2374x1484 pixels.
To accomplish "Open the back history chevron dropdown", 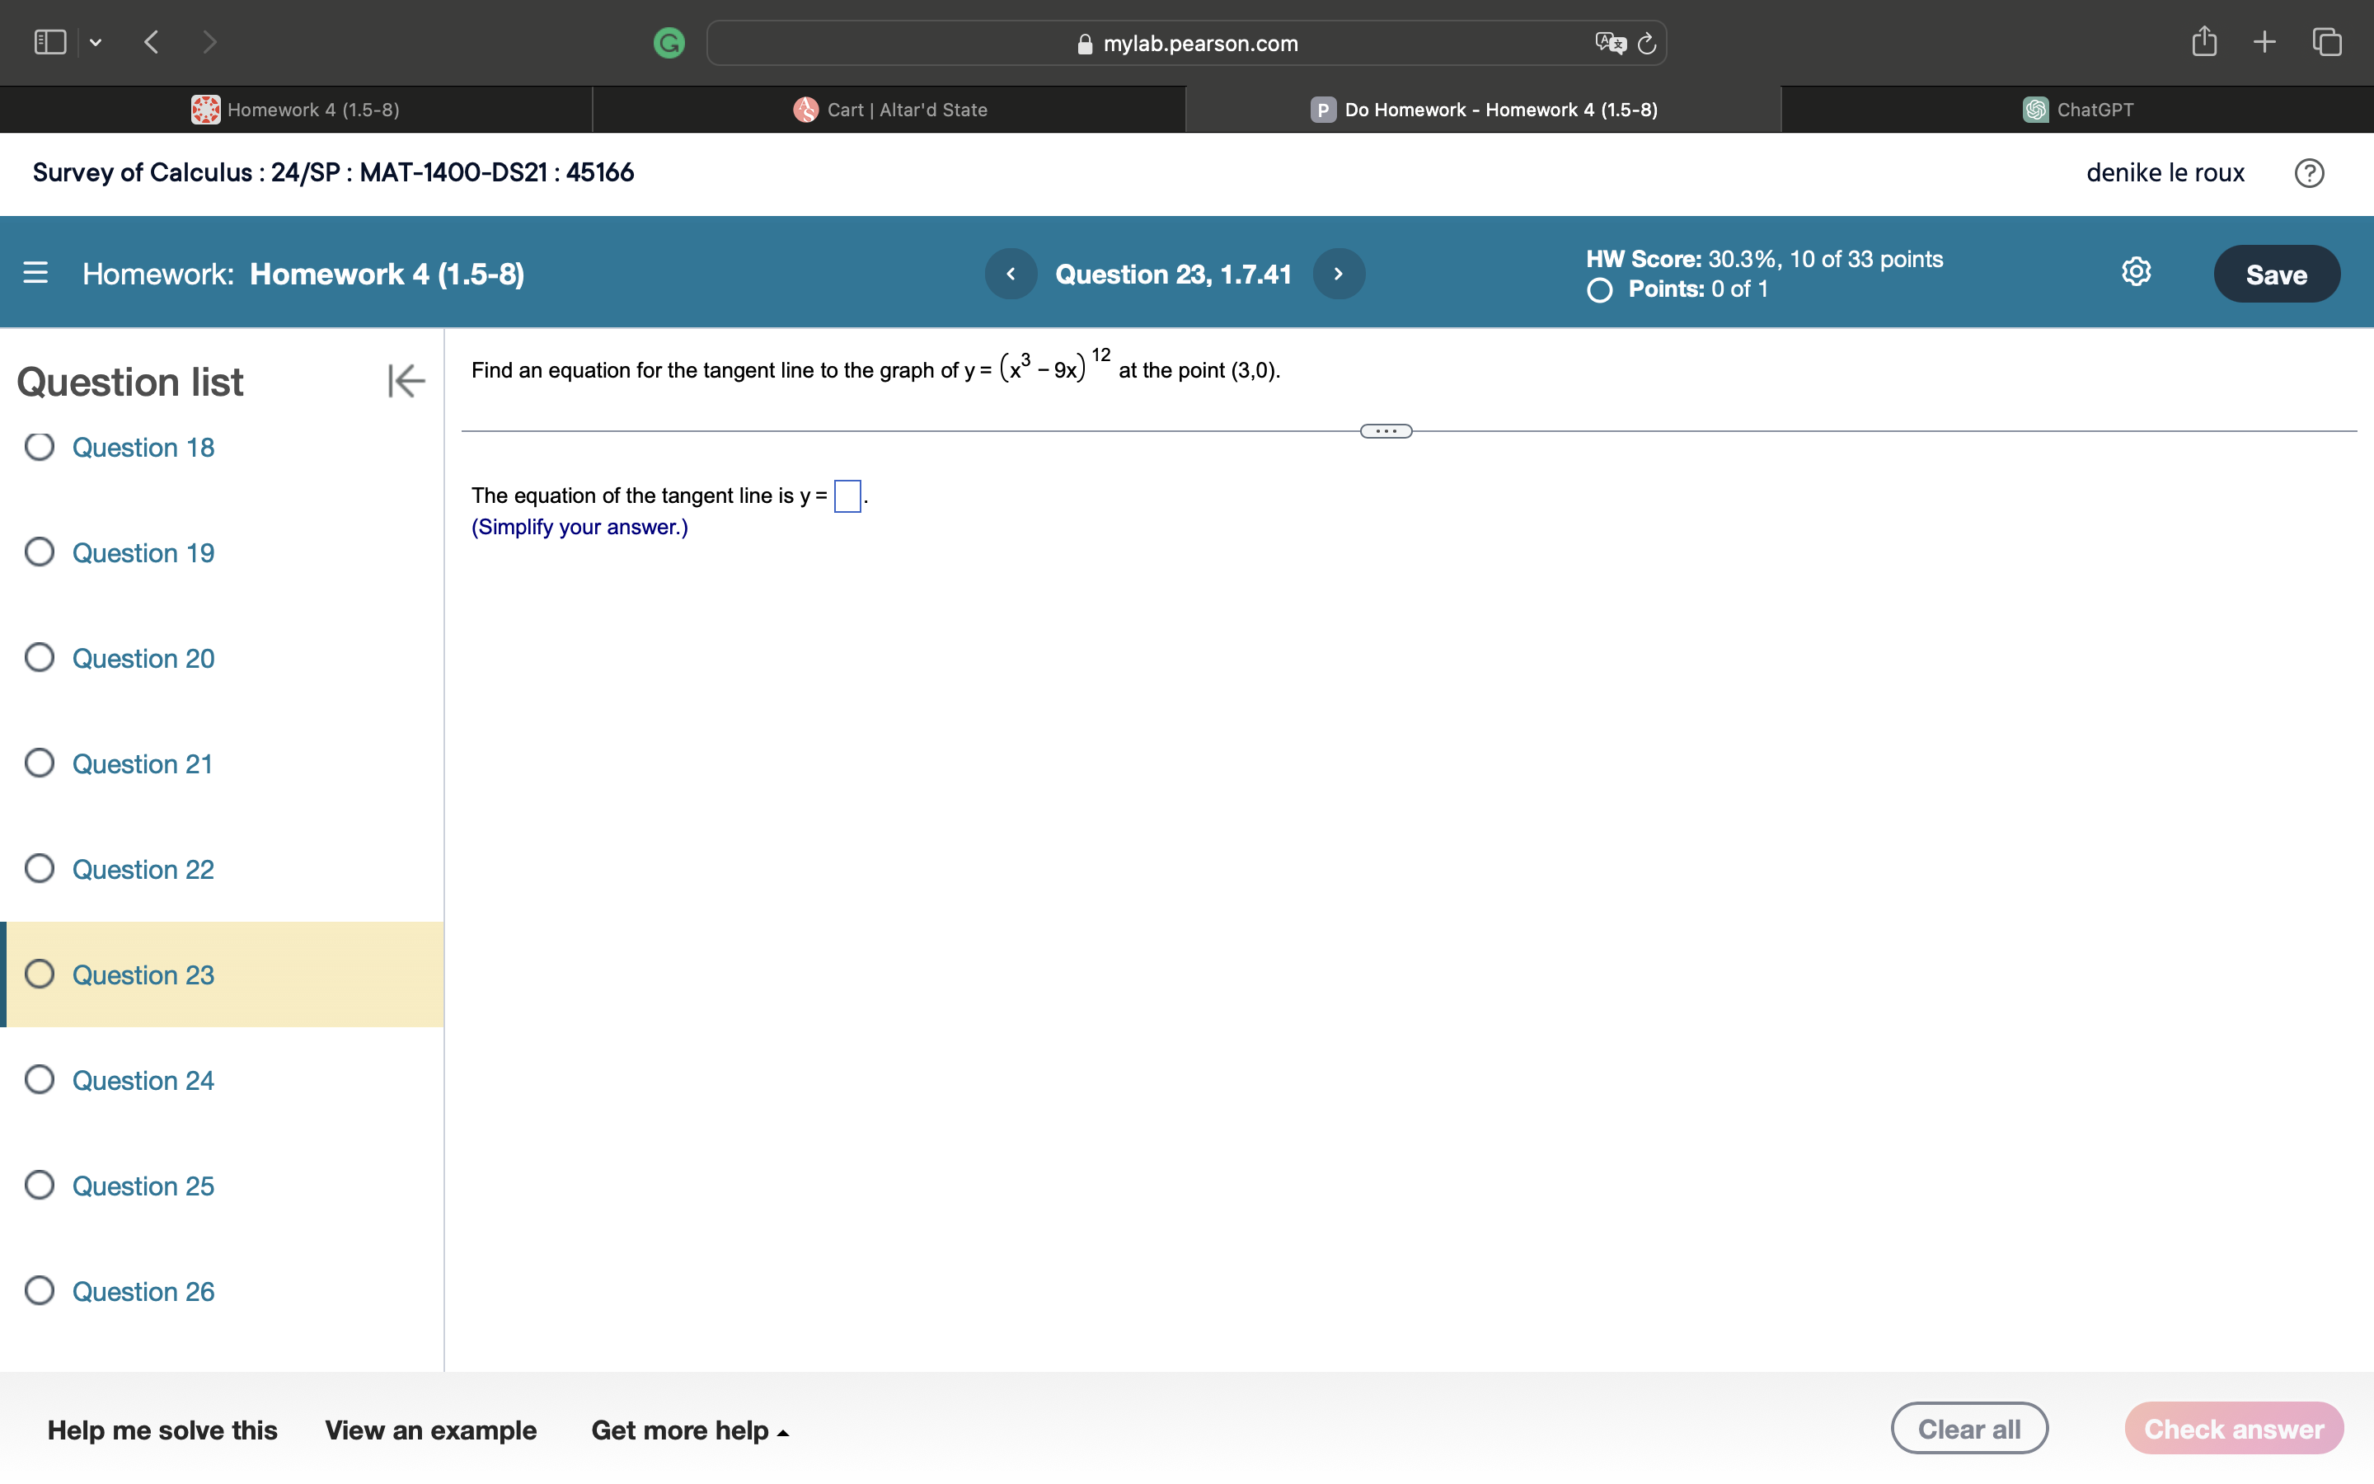I will (96, 41).
